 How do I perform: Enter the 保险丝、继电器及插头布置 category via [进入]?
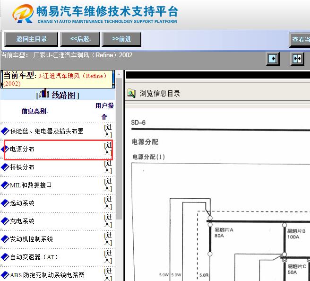coord(108,131)
